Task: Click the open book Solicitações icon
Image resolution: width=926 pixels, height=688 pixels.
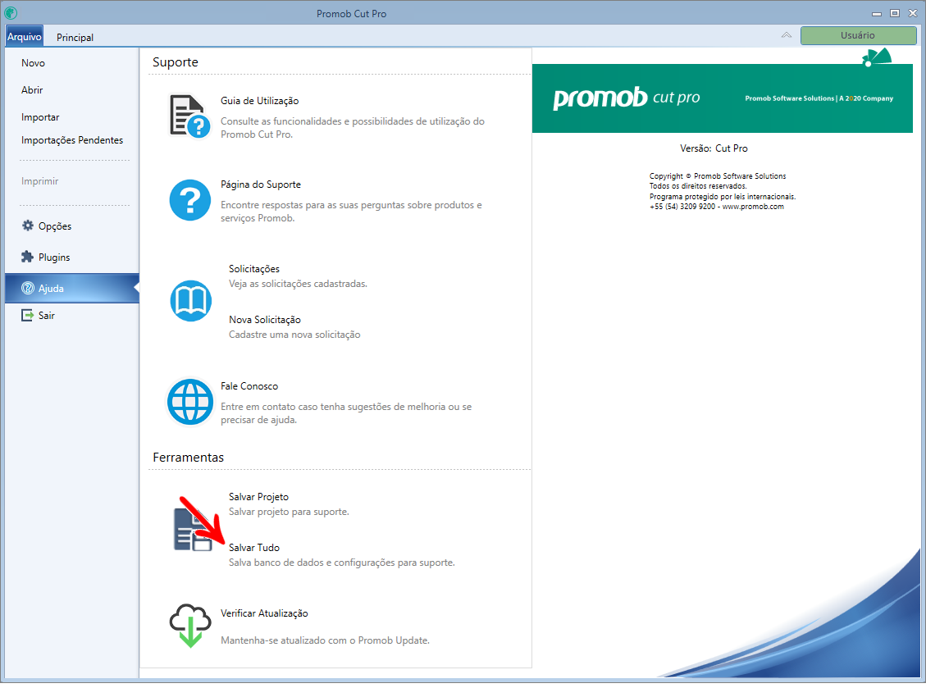Action: coord(191,301)
